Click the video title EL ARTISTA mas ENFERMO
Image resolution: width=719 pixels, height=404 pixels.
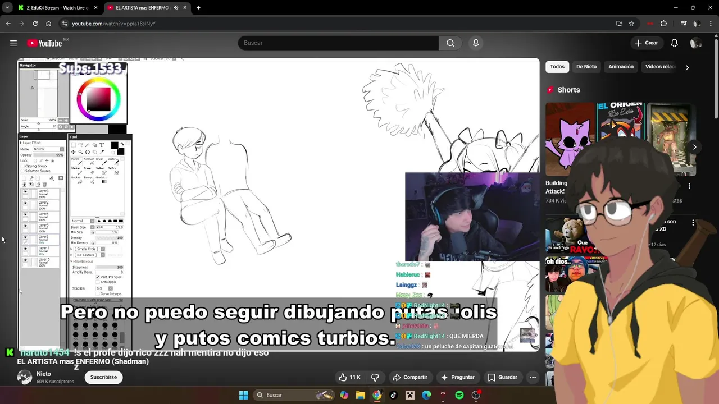tap(83, 362)
